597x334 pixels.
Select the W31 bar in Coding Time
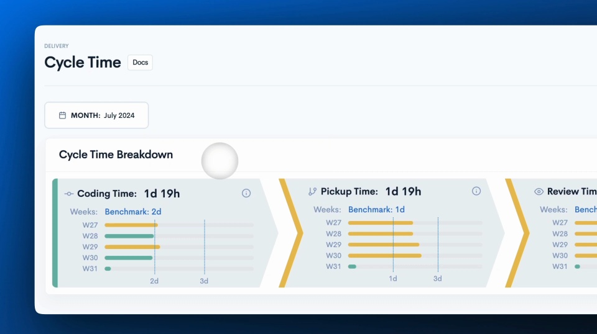click(x=108, y=269)
